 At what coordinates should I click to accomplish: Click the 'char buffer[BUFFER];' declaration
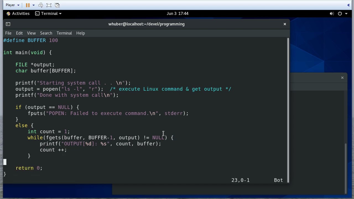coord(46,71)
